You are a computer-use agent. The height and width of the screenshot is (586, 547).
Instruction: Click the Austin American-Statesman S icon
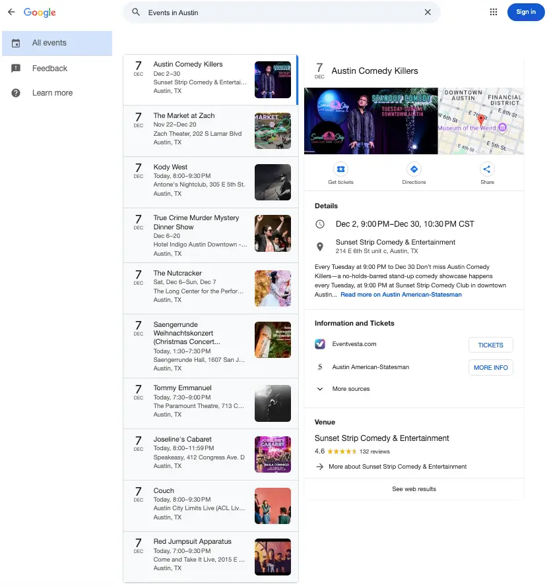(x=320, y=367)
